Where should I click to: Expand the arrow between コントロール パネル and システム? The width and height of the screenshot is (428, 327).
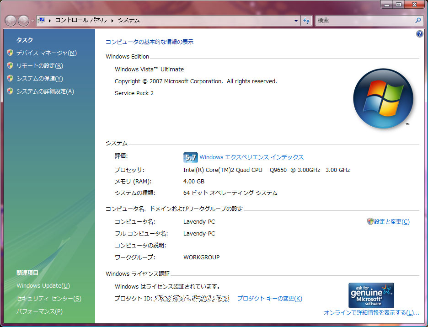click(x=112, y=21)
